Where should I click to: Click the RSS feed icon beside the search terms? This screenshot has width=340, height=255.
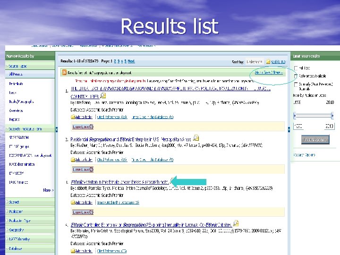[x=64, y=72]
